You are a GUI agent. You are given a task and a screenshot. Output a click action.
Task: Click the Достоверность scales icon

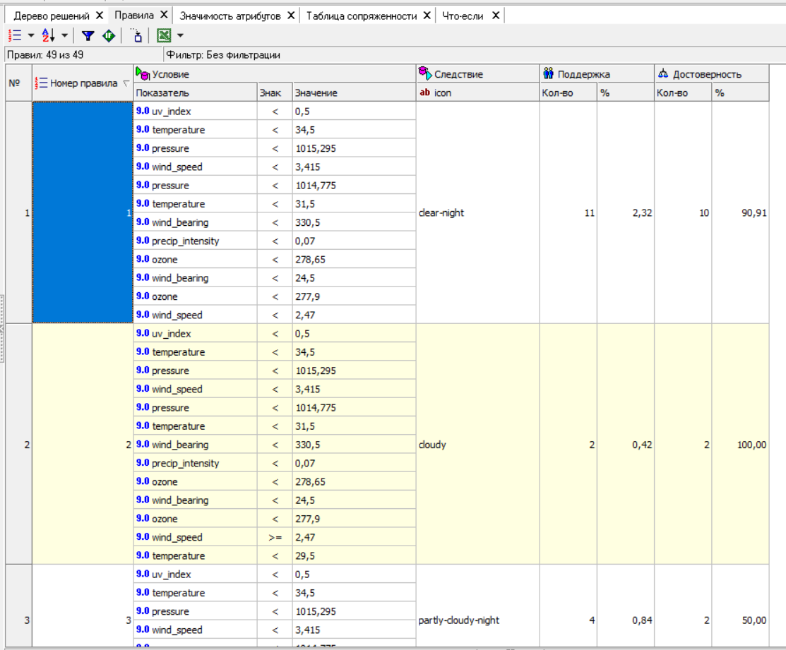(663, 73)
